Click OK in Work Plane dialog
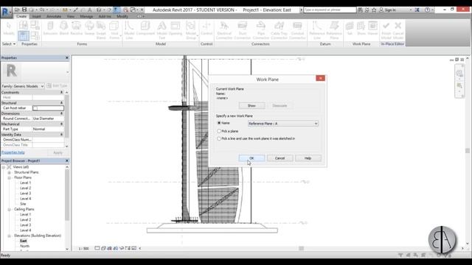Viewport: 472px width, 265px height. tap(251, 158)
